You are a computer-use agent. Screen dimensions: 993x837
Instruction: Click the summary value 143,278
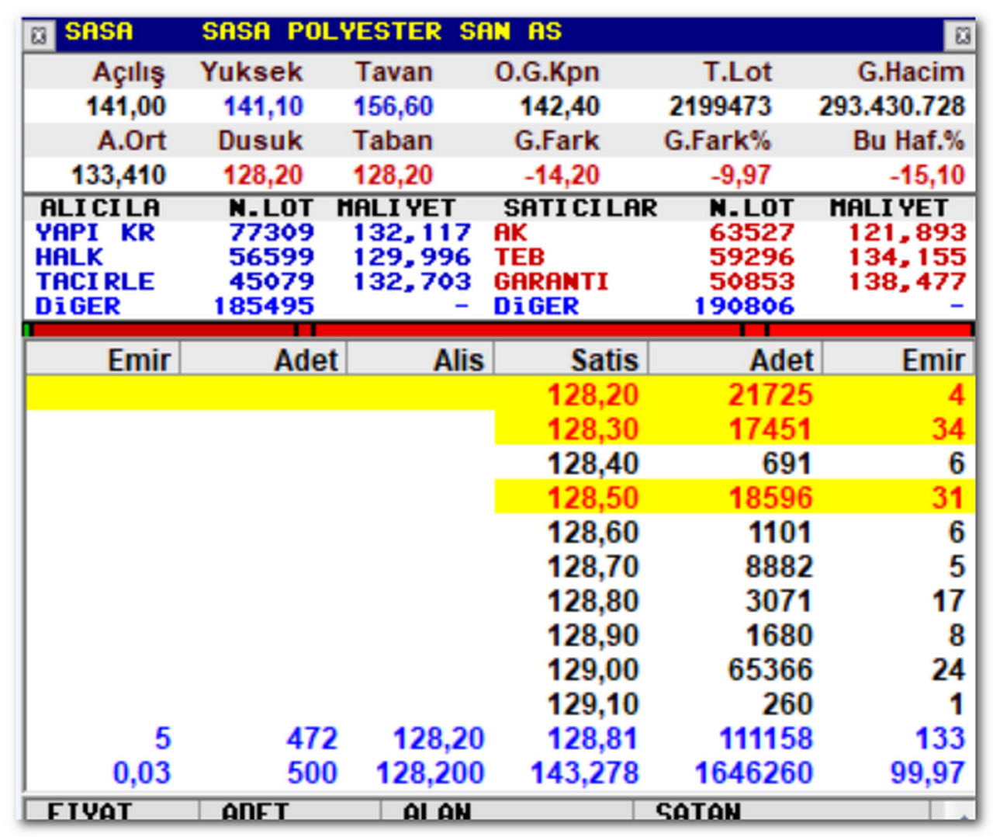(x=584, y=773)
